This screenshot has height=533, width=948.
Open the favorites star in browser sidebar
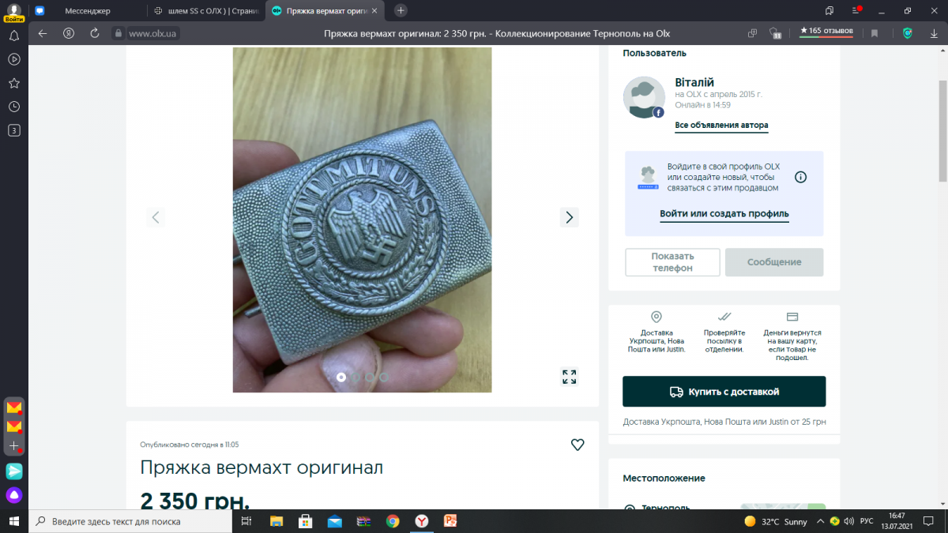(13, 83)
